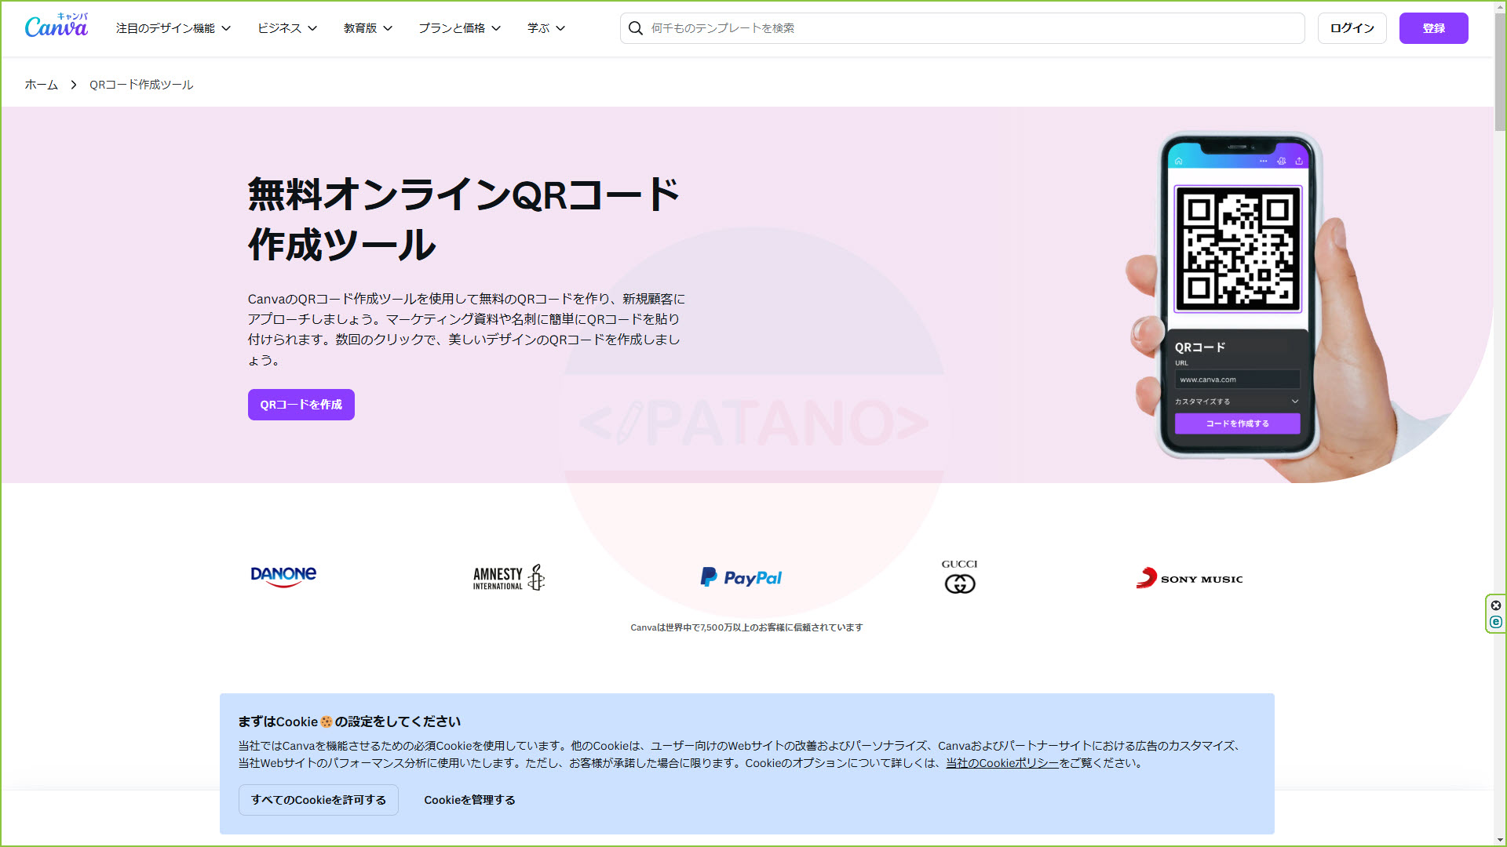1507x847 pixels.
Task: Click QRコード作成ツール breadcrumb text
Action: 141,85
